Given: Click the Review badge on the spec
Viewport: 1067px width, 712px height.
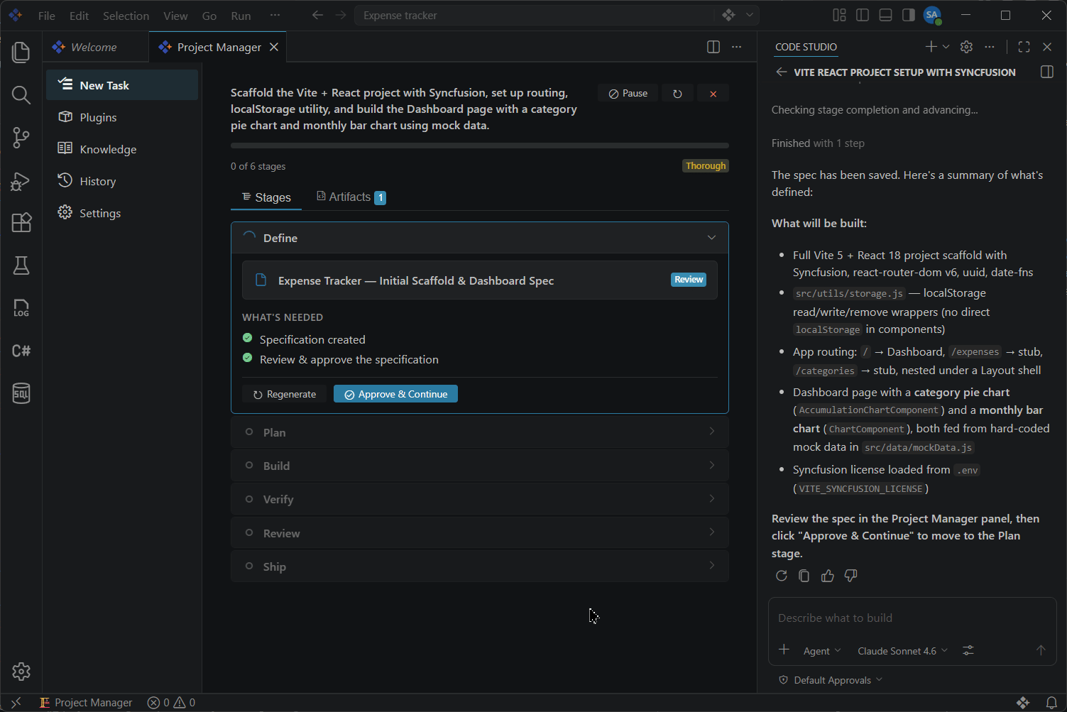Looking at the screenshot, I should (x=689, y=280).
